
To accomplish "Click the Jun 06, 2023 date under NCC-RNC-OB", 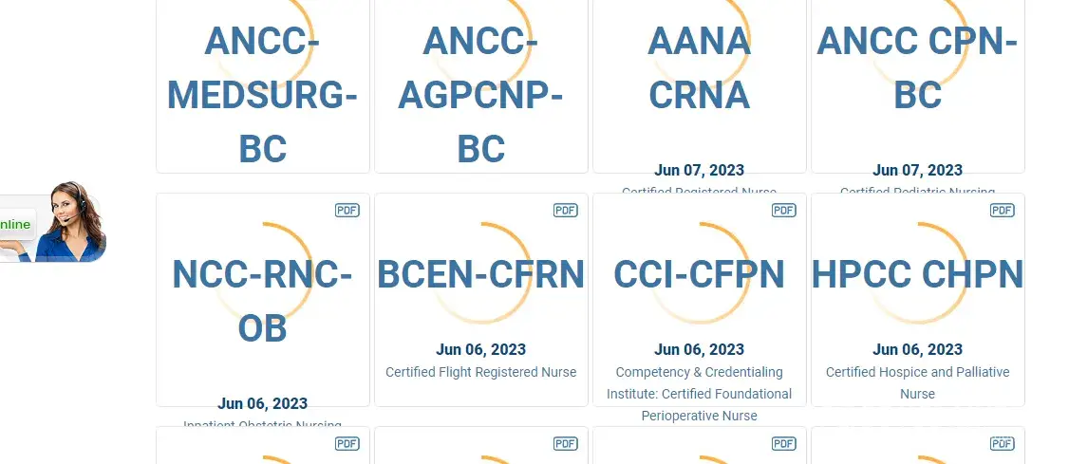I will click(x=263, y=403).
